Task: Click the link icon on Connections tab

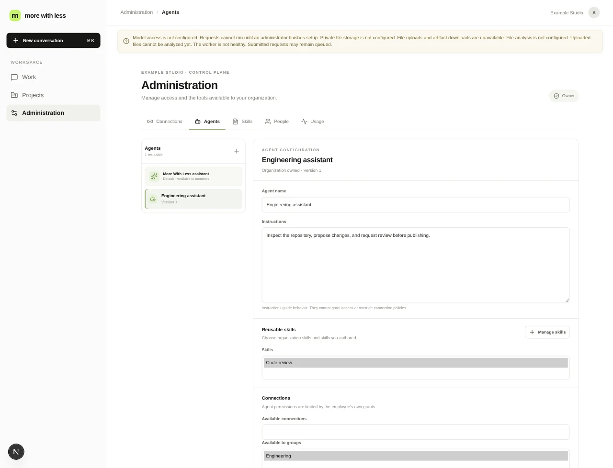Action: click(x=150, y=122)
